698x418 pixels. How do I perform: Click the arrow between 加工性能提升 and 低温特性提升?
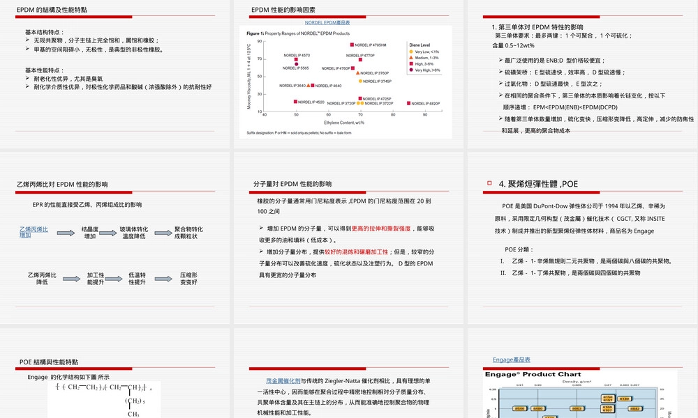(114, 279)
